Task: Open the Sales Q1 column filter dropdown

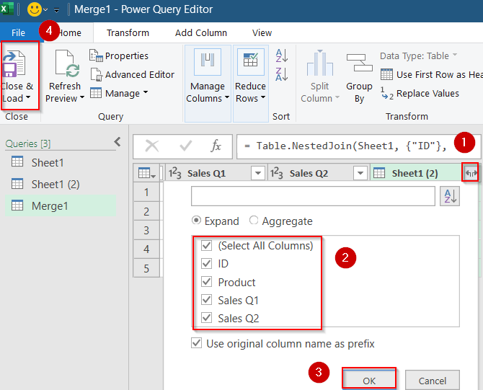Action: (x=258, y=173)
